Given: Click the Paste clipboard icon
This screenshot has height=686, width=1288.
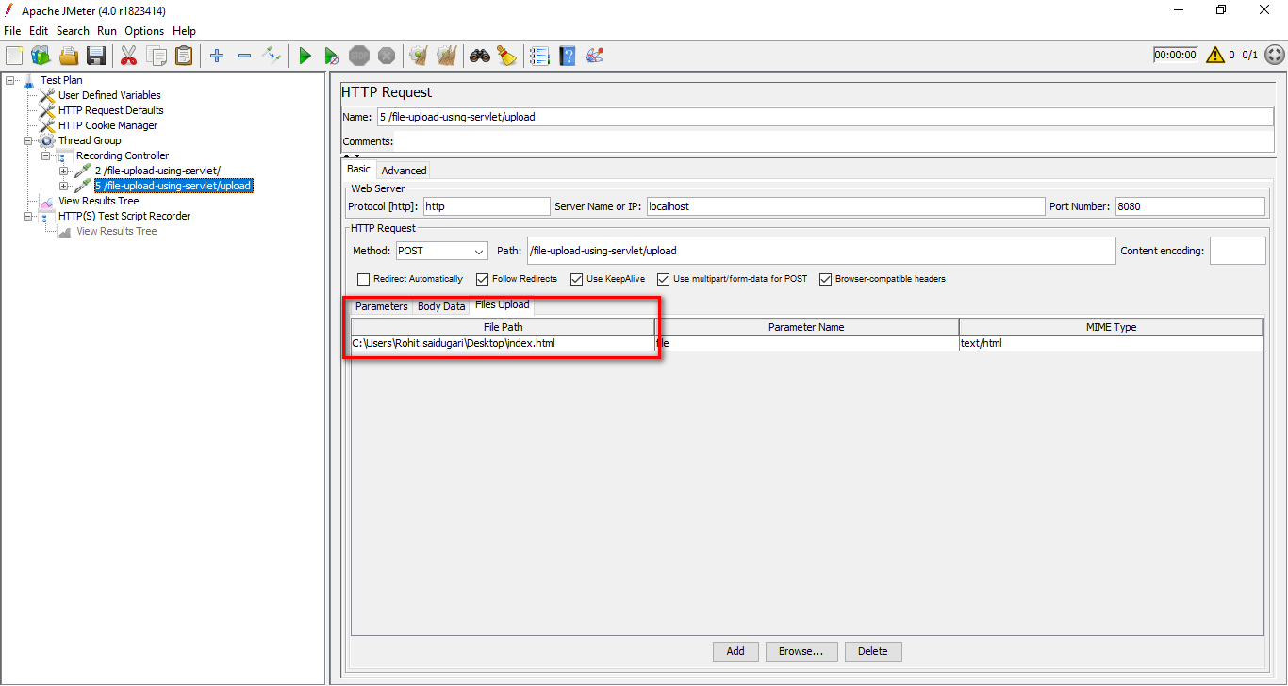Looking at the screenshot, I should click(x=184, y=56).
